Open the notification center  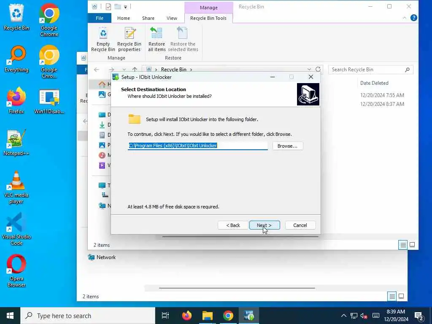pyautogui.click(x=419, y=316)
